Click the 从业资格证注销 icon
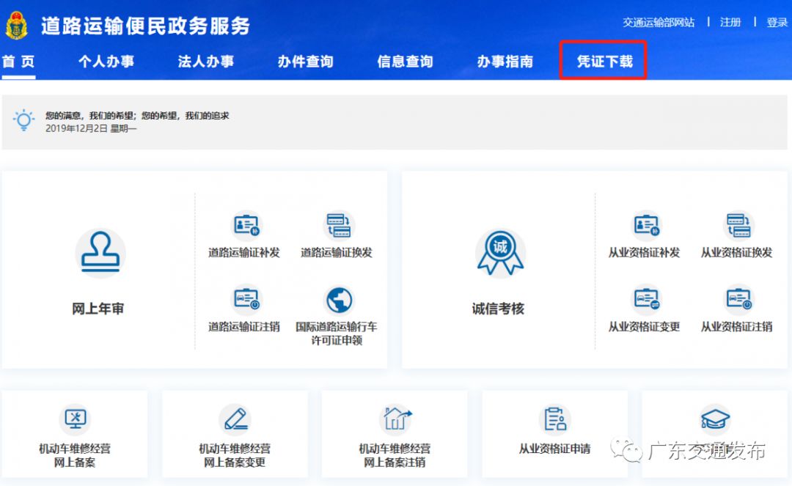The image size is (792, 486). pos(738,299)
